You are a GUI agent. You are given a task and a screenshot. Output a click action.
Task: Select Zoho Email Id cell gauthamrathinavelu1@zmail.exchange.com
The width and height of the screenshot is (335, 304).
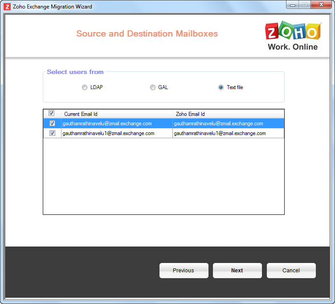click(x=228, y=133)
